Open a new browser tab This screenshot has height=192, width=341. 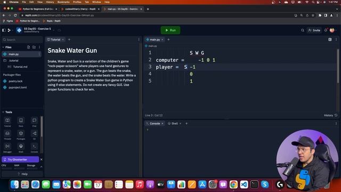pyautogui.click(x=148, y=9)
